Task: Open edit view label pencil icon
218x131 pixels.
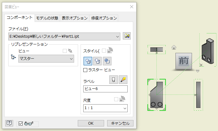Action: click(123, 80)
